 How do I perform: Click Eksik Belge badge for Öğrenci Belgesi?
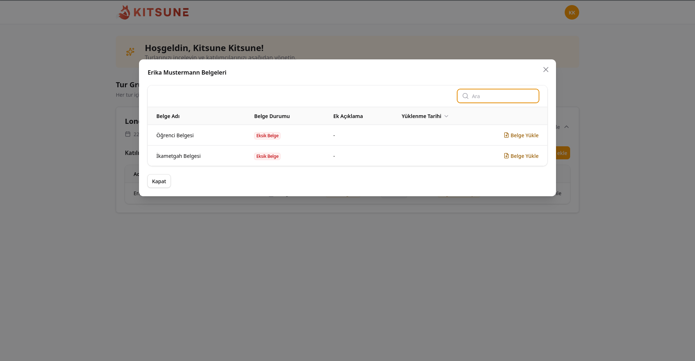point(268,136)
